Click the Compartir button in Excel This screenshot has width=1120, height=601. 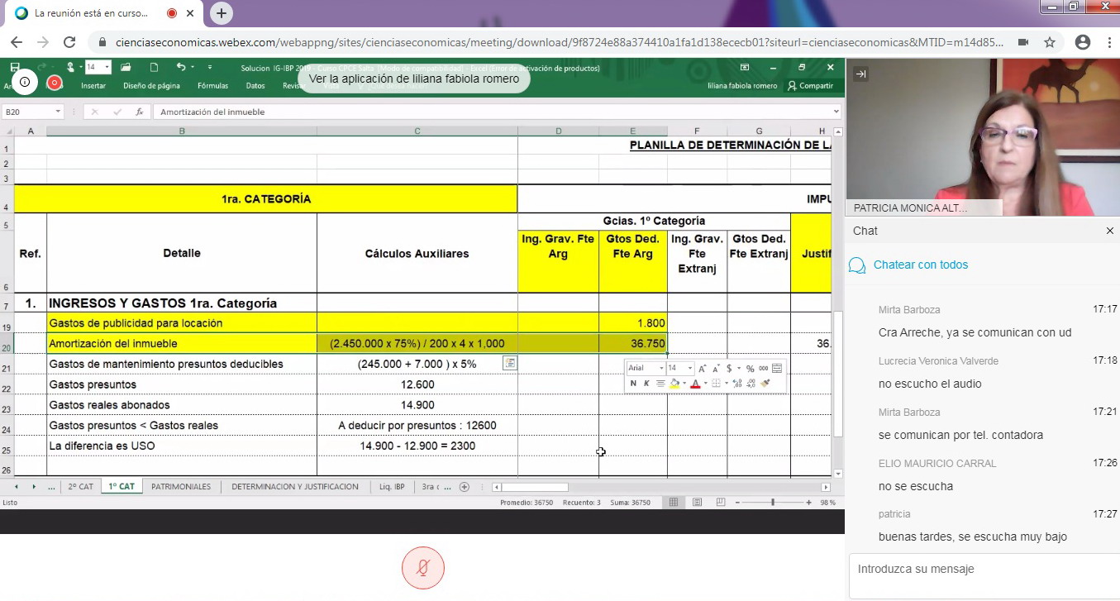tap(810, 85)
